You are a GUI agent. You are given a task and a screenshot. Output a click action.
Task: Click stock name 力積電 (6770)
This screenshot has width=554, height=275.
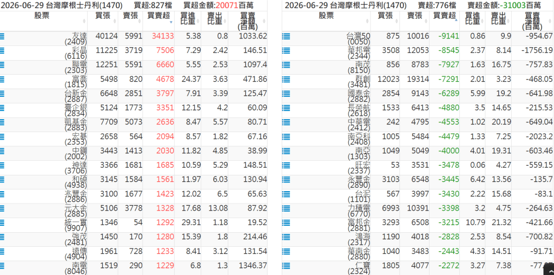coord(359,211)
